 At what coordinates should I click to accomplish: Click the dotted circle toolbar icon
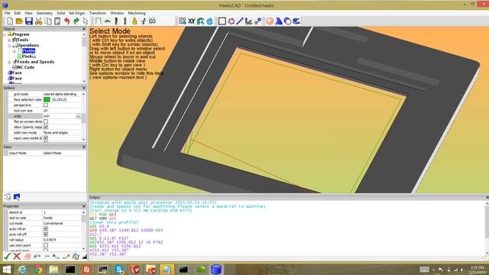point(231,21)
